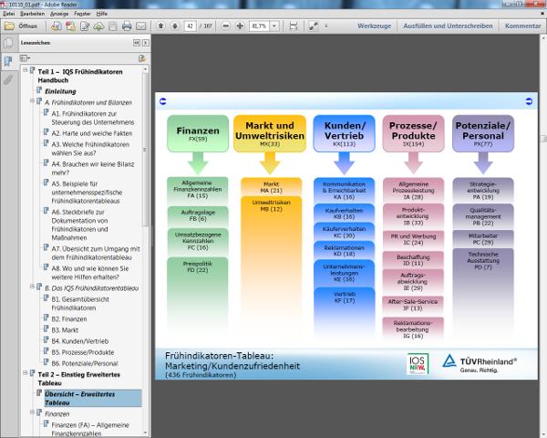Go to previous page with up arrow
Image resolution: width=547 pixels, height=438 pixels.
(x=161, y=26)
